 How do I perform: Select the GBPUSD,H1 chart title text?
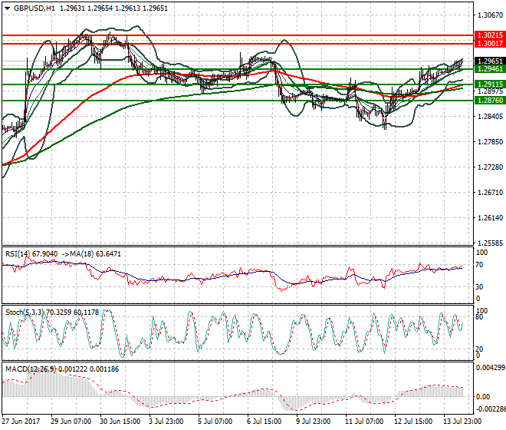pos(34,8)
